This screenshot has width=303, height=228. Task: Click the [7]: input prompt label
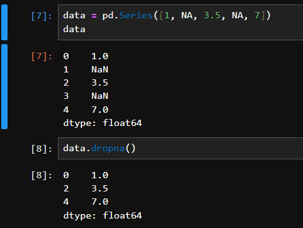point(42,16)
